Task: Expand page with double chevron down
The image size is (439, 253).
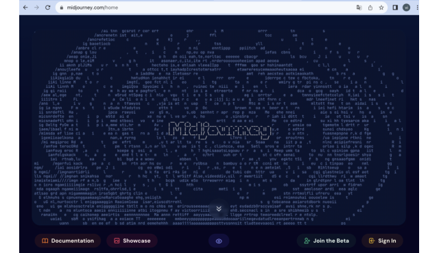Action: pos(219,209)
